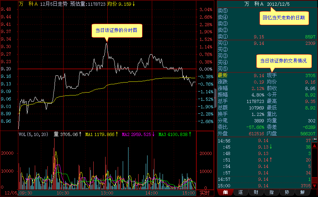318x197 pixels.
Task: Switch to the 细 tab
Action: [225, 193]
